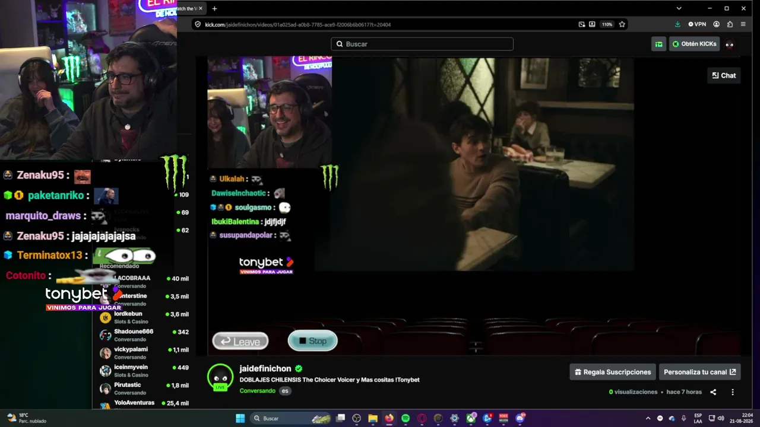
Task: Click the Regala Suscripciones button
Action: point(613,372)
